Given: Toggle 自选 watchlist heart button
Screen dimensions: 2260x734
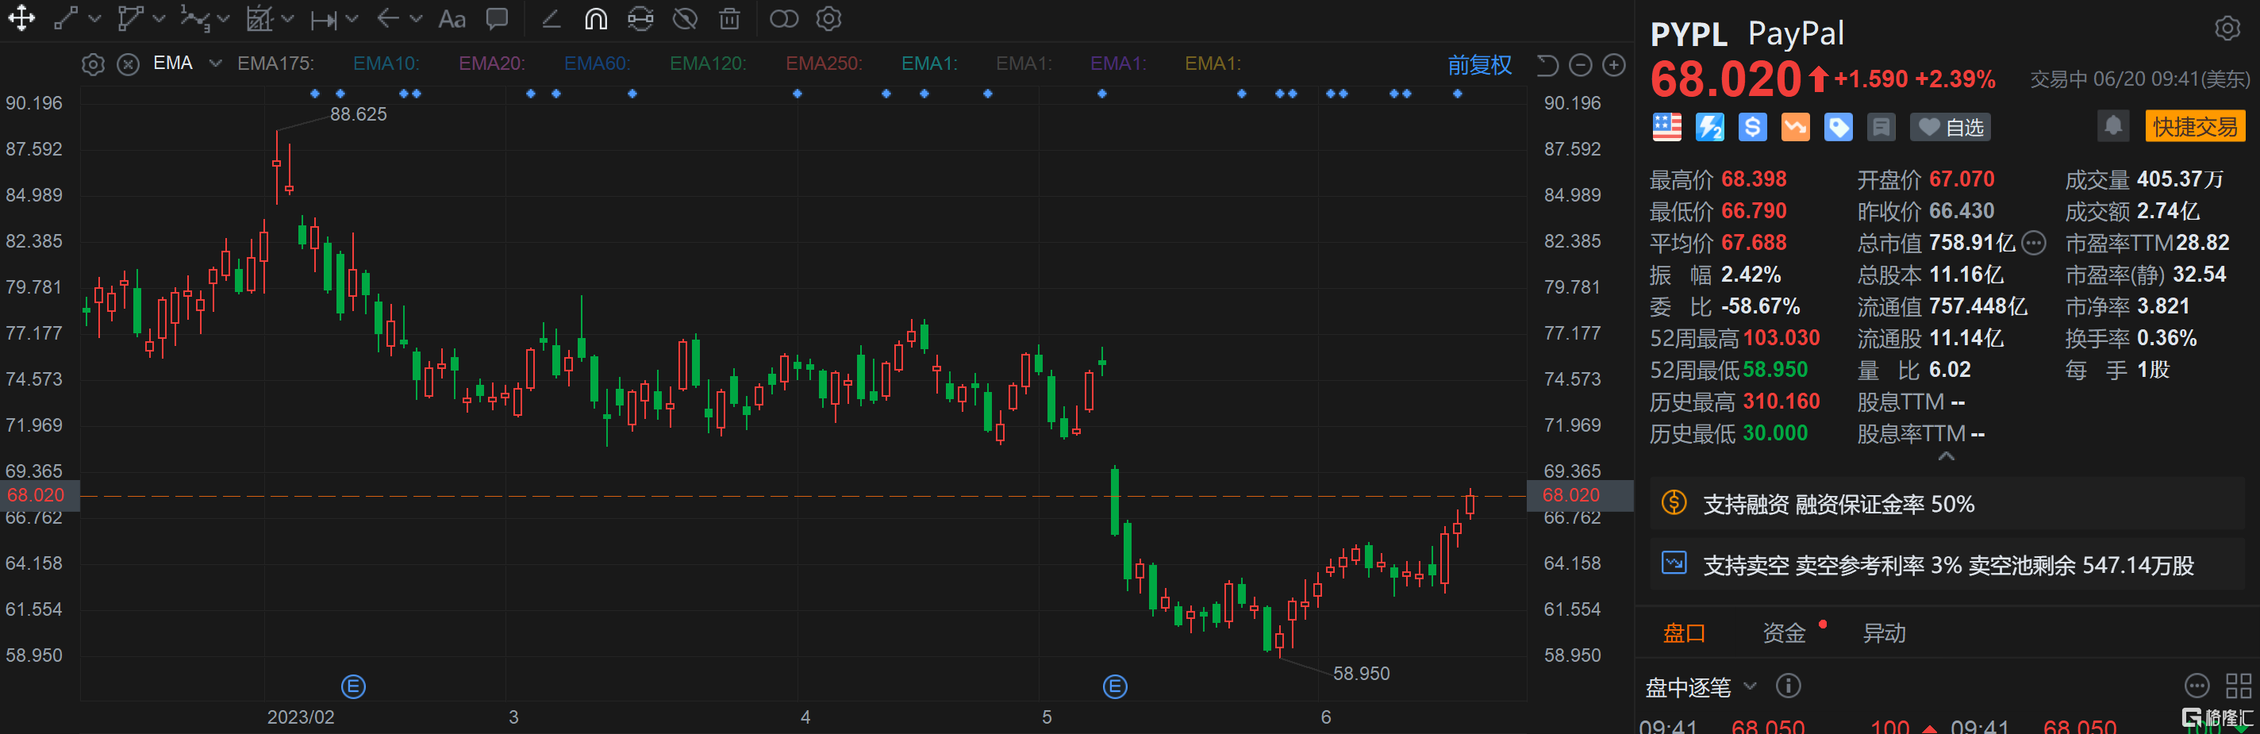Looking at the screenshot, I should click(1951, 127).
